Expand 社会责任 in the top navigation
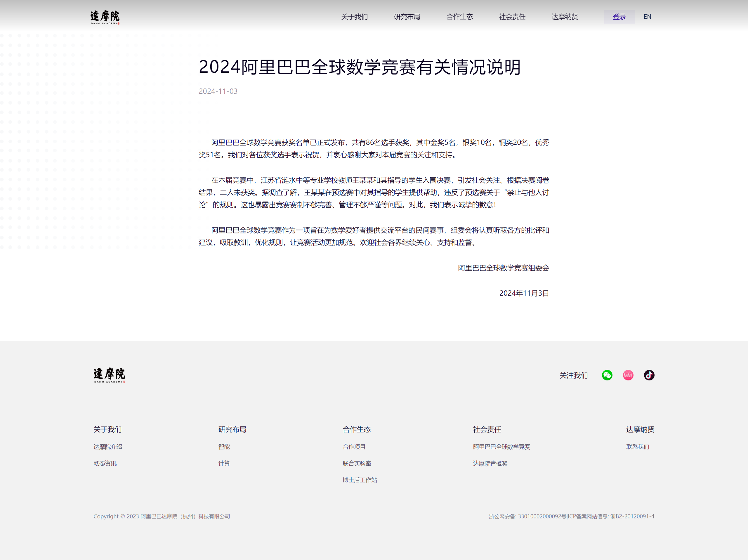Screen dimensions: 748x560 [x=512, y=17]
